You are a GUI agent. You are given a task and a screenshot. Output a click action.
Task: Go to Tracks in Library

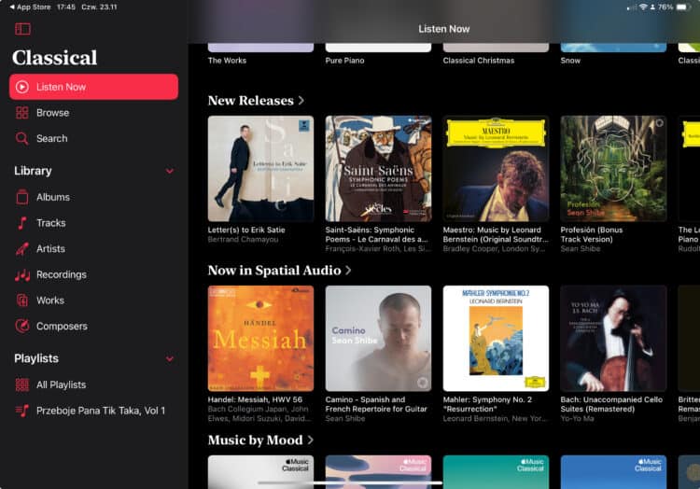click(93, 223)
